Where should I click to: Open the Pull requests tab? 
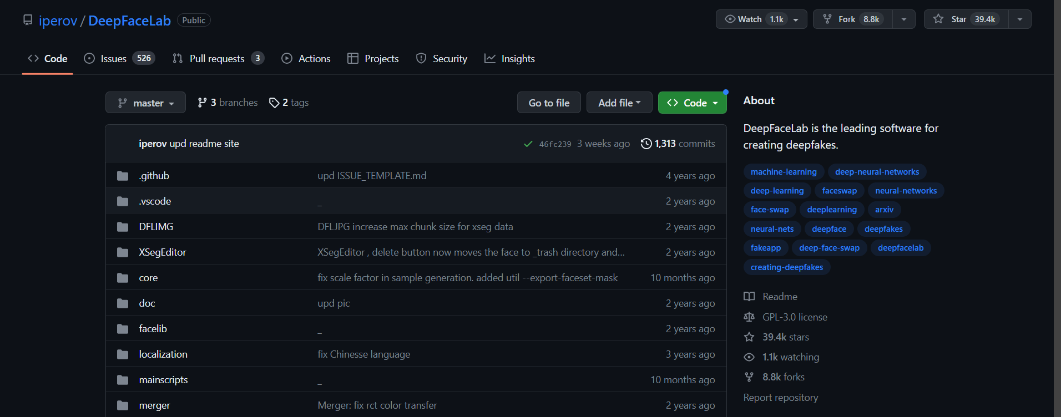coord(218,59)
